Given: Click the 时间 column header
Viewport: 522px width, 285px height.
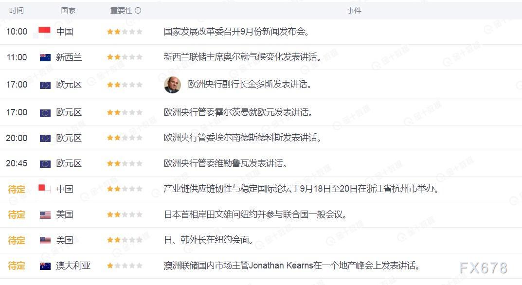Looking at the screenshot, I should (x=17, y=11).
